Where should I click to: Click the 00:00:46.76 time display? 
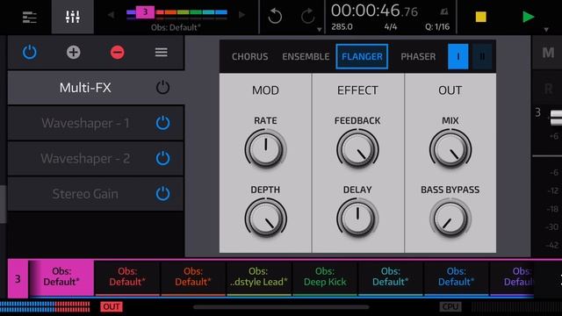pyautogui.click(x=374, y=11)
